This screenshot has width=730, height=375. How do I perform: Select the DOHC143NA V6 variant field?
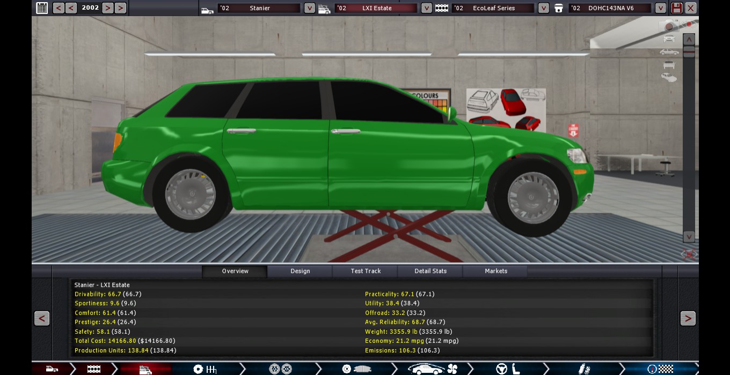(610, 8)
